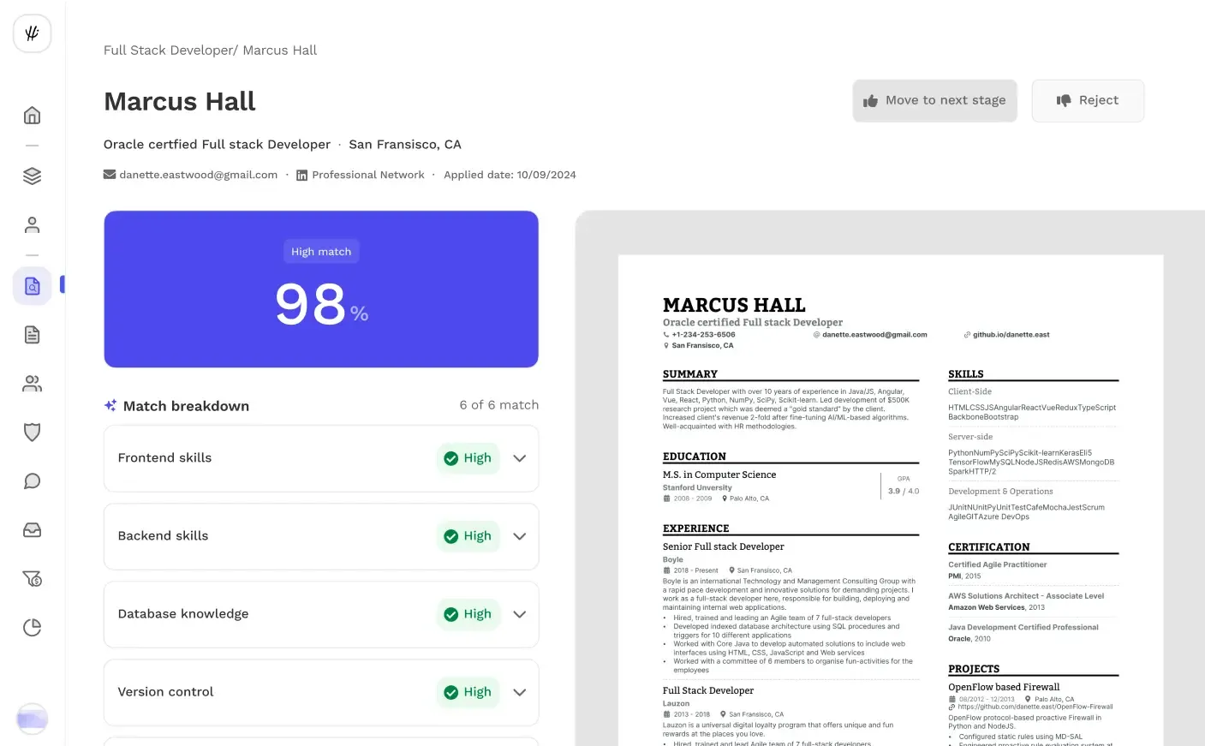Viewport: 1205px width, 746px height.
Task: Click green check icon in Frontend skills row
Action: [x=451, y=458]
